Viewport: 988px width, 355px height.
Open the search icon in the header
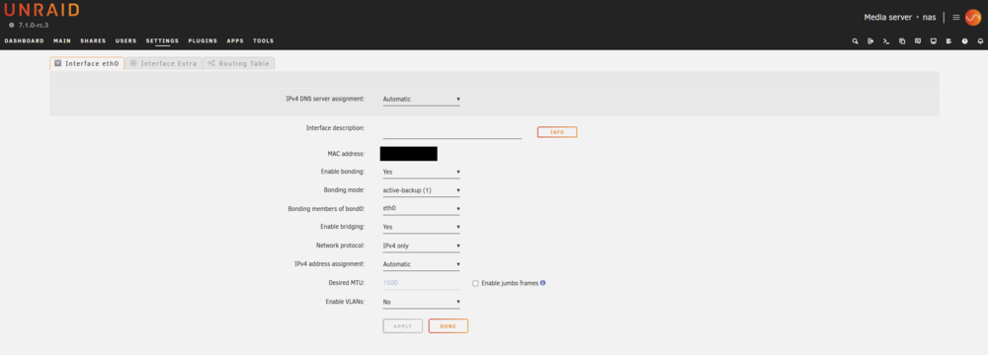(855, 40)
